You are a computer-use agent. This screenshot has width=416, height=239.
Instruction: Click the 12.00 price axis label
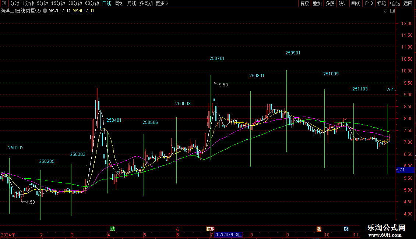coord(407,24)
